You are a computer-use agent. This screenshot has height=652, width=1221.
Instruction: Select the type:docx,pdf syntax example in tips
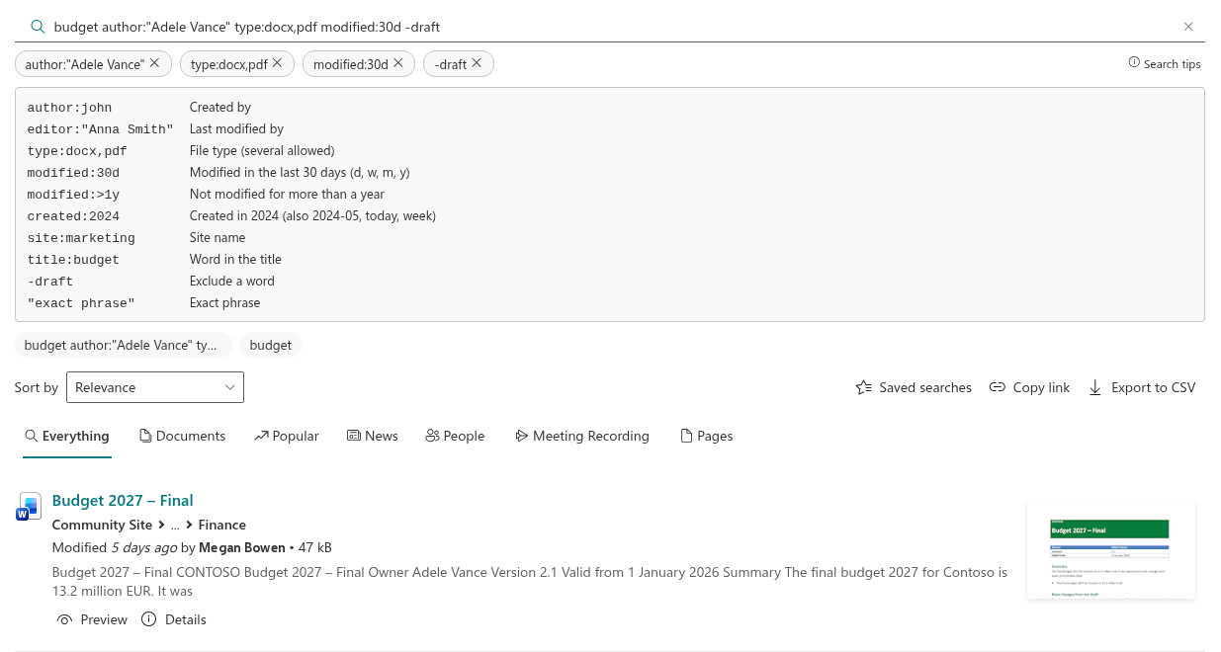77,151
